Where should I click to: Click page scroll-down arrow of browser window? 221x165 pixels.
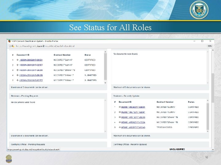(213, 150)
